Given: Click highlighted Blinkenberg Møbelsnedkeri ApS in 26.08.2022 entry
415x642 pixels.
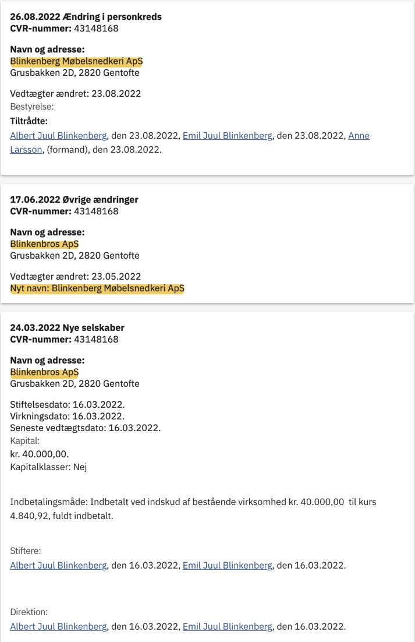Looking at the screenshot, I should [x=76, y=61].
